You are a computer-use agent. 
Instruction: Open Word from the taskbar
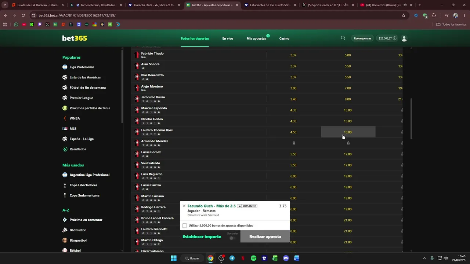(x=296, y=258)
